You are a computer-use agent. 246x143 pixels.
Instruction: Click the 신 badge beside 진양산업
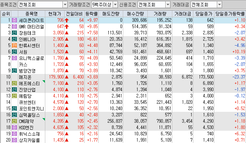[x=14, y=89]
